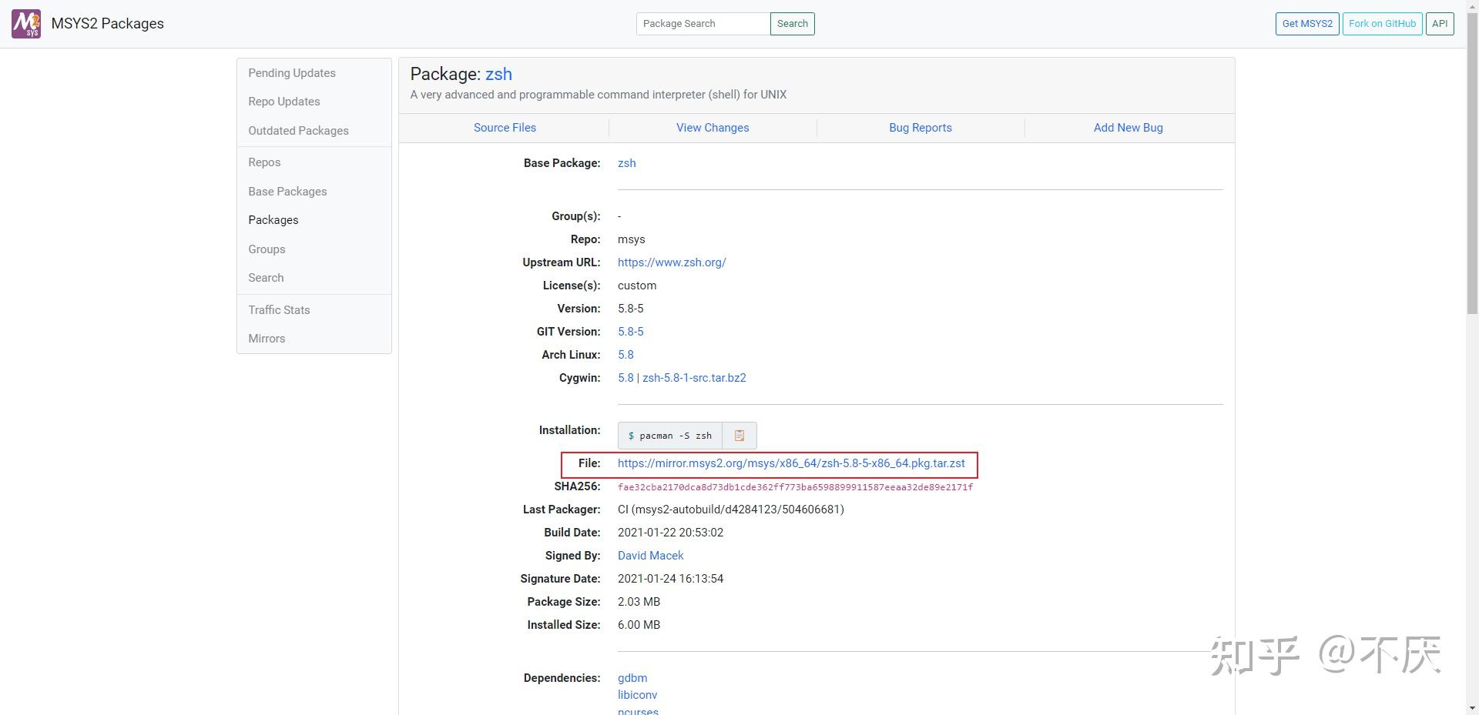Click signature date 2021-01-24 16:13:54

point(670,579)
